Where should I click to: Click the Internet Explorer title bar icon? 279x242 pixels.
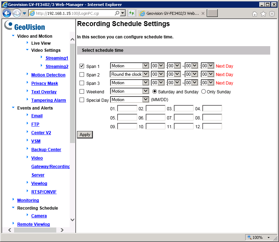point(5,5)
